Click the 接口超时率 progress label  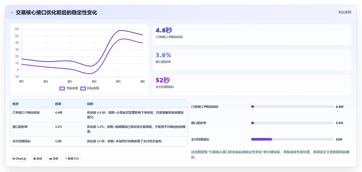[x=199, y=123]
